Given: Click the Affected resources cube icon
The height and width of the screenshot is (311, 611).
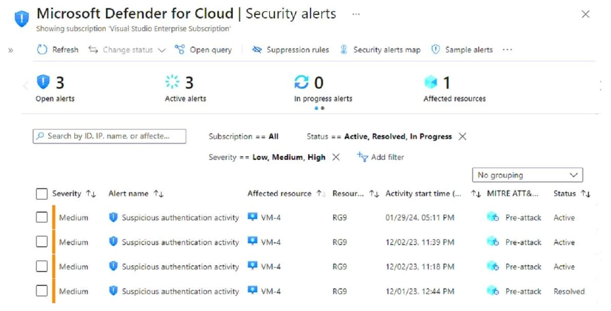Looking at the screenshot, I should pyautogui.click(x=431, y=82).
